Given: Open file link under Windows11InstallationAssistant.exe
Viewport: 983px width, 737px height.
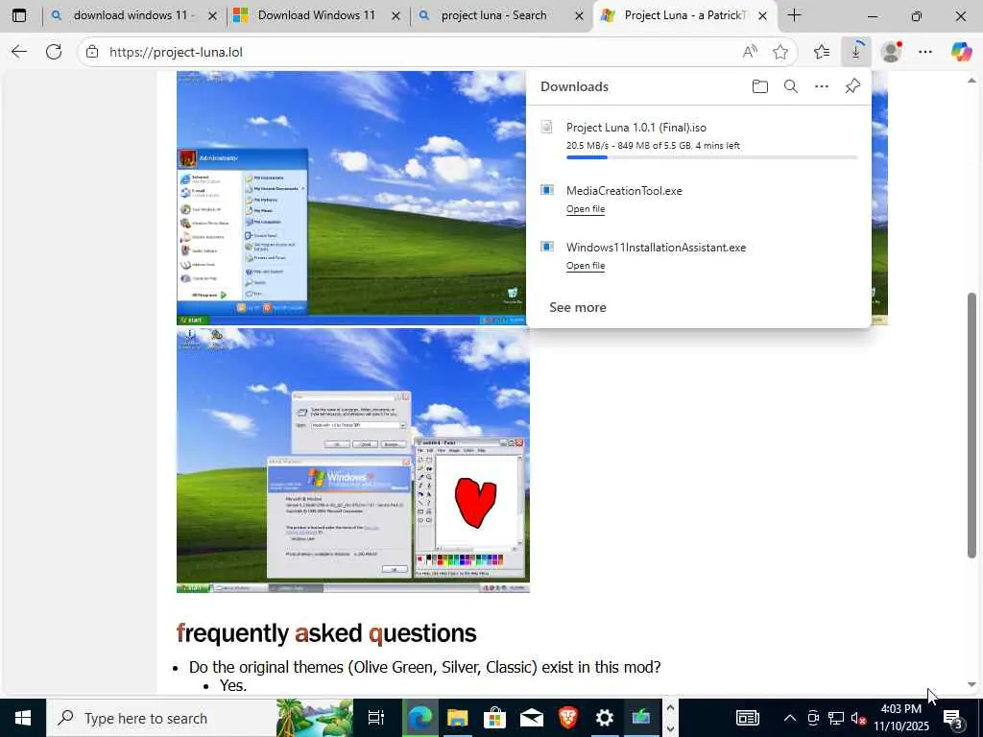Looking at the screenshot, I should point(586,266).
